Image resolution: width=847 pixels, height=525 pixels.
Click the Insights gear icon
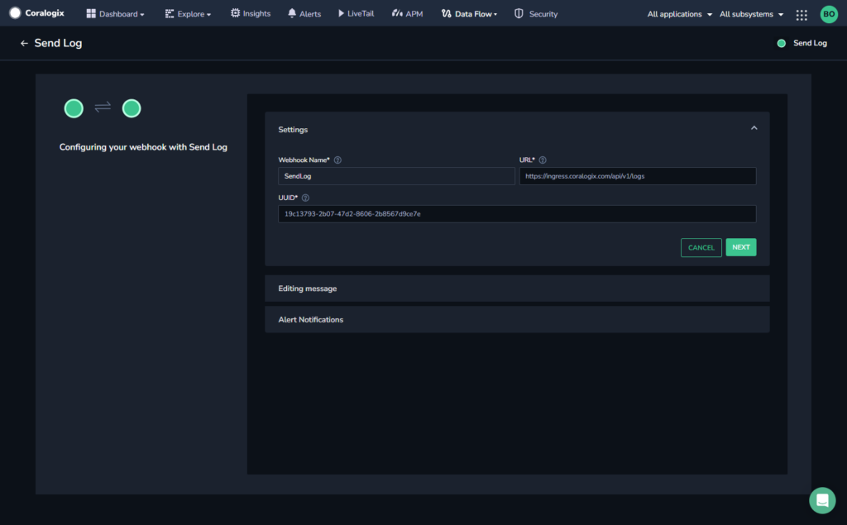point(235,13)
